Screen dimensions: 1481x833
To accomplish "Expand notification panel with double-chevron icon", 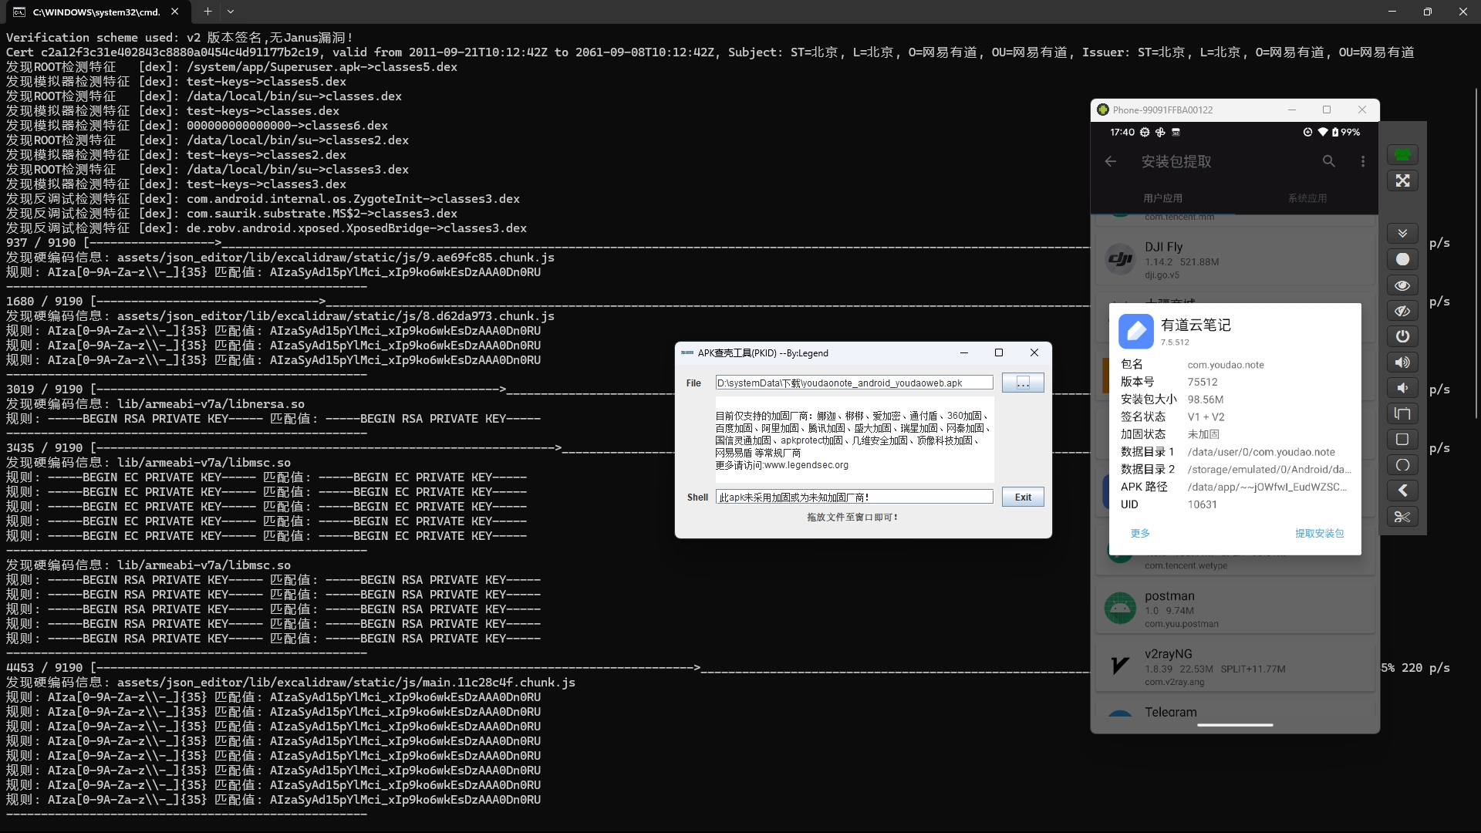I will tap(1402, 233).
